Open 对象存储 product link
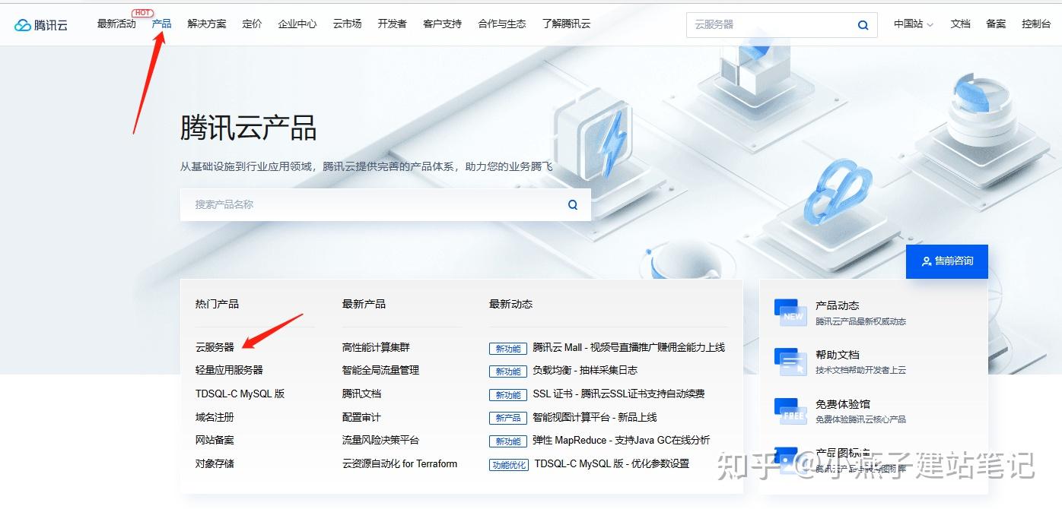The image size is (1062, 509). point(215,463)
